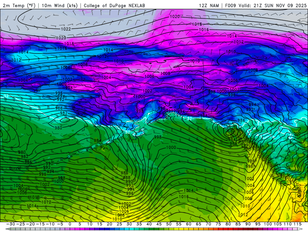Select the 65 color scale label
The height and width of the screenshot is (231, 308).
(x=198, y=224)
